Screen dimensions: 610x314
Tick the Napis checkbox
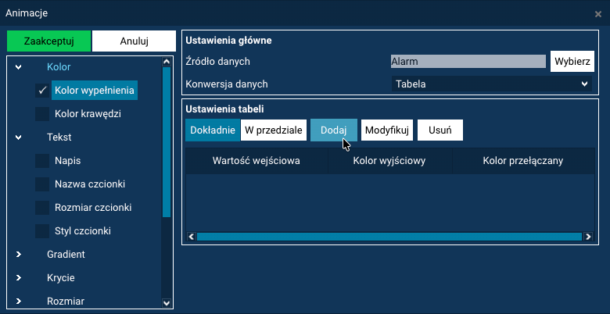pos(42,161)
